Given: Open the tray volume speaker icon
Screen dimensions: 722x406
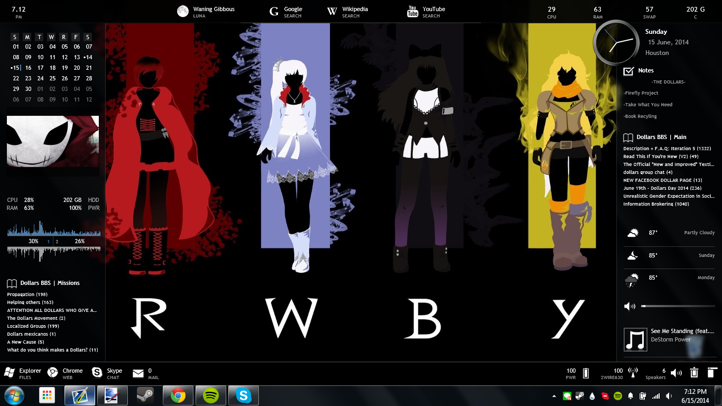Looking at the screenshot, I should point(669,396).
